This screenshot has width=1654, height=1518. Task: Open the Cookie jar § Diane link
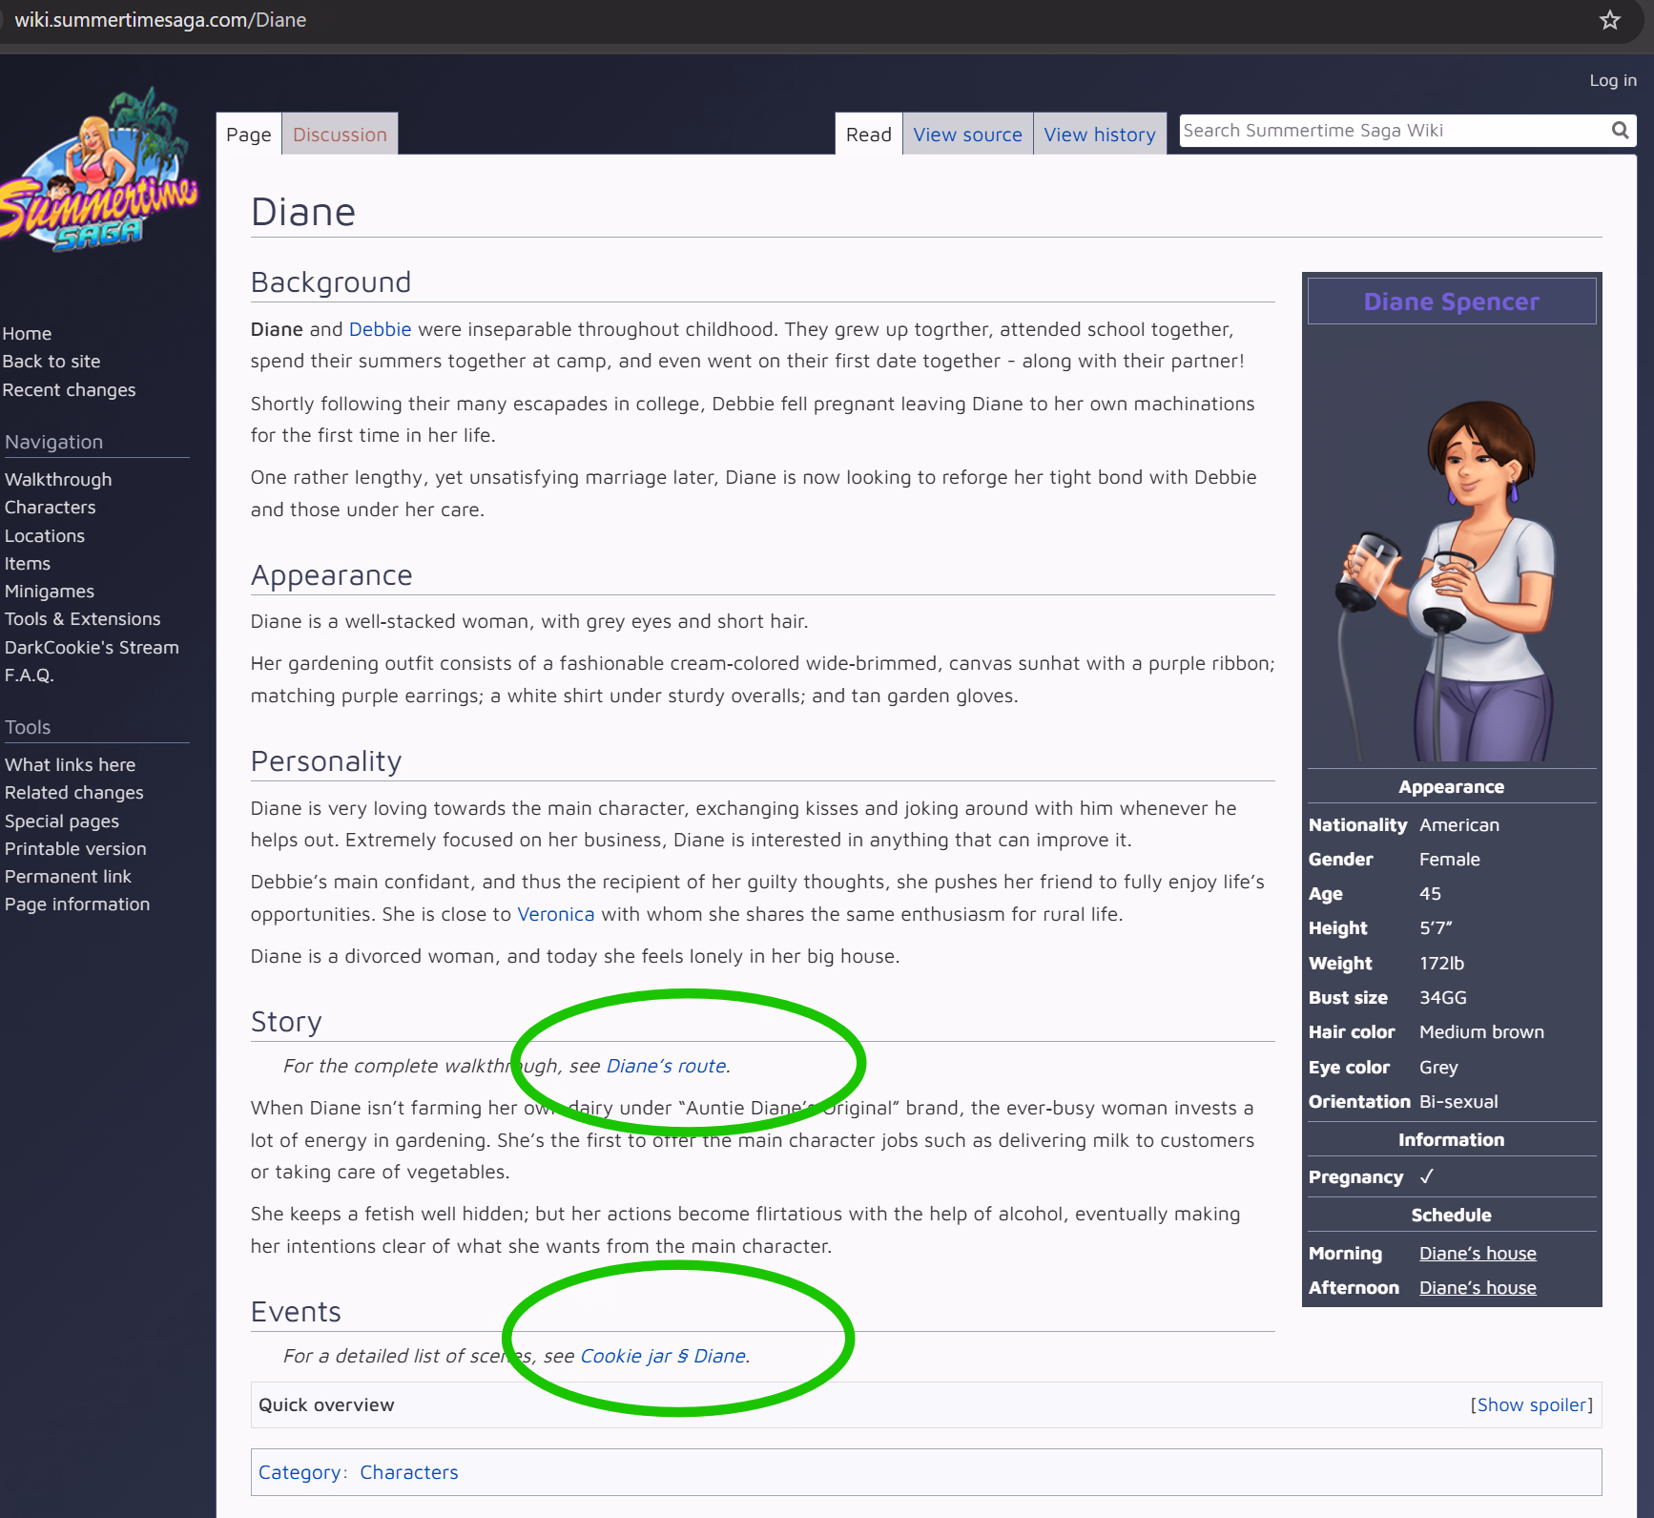click(663, 1356)
